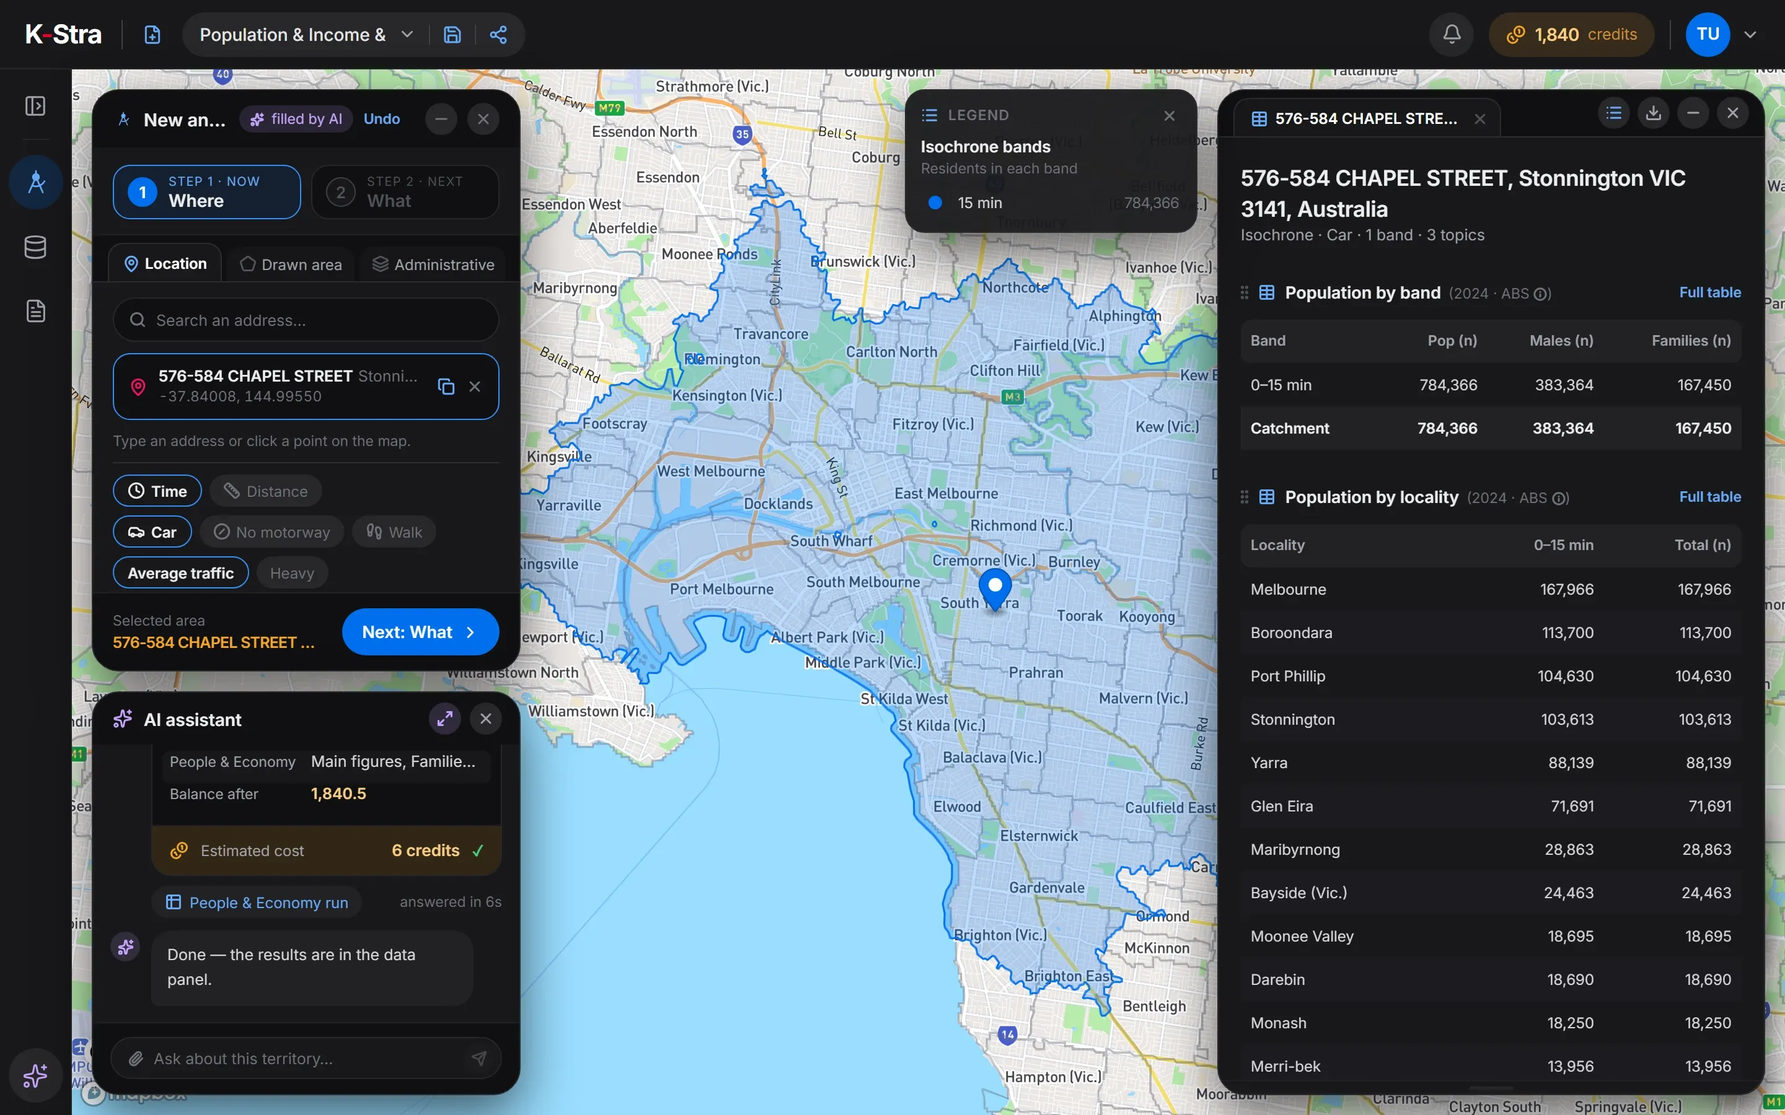Select the Catchment row in band table
Viewport: 1785px width, 1115px height.
[1490, 427]
